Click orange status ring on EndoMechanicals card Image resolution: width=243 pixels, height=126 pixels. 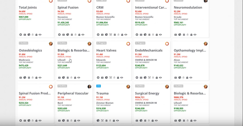point(167,44)
